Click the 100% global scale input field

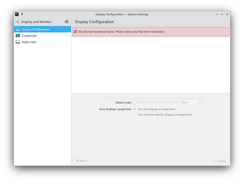189,103
